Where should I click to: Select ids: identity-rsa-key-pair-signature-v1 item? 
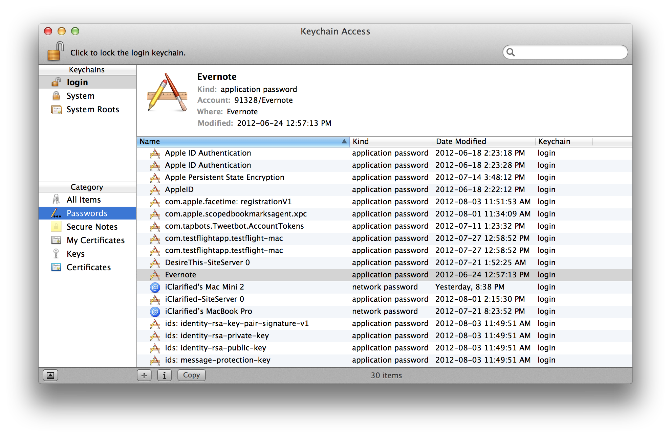[385, 323]
